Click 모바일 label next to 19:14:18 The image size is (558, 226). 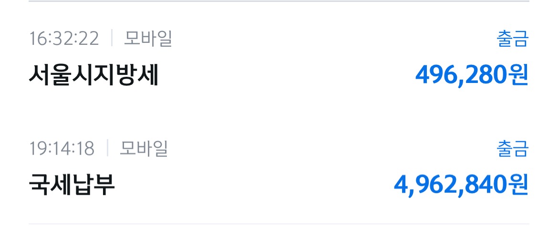[144, 148]
